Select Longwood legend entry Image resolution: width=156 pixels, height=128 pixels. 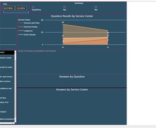25,31
